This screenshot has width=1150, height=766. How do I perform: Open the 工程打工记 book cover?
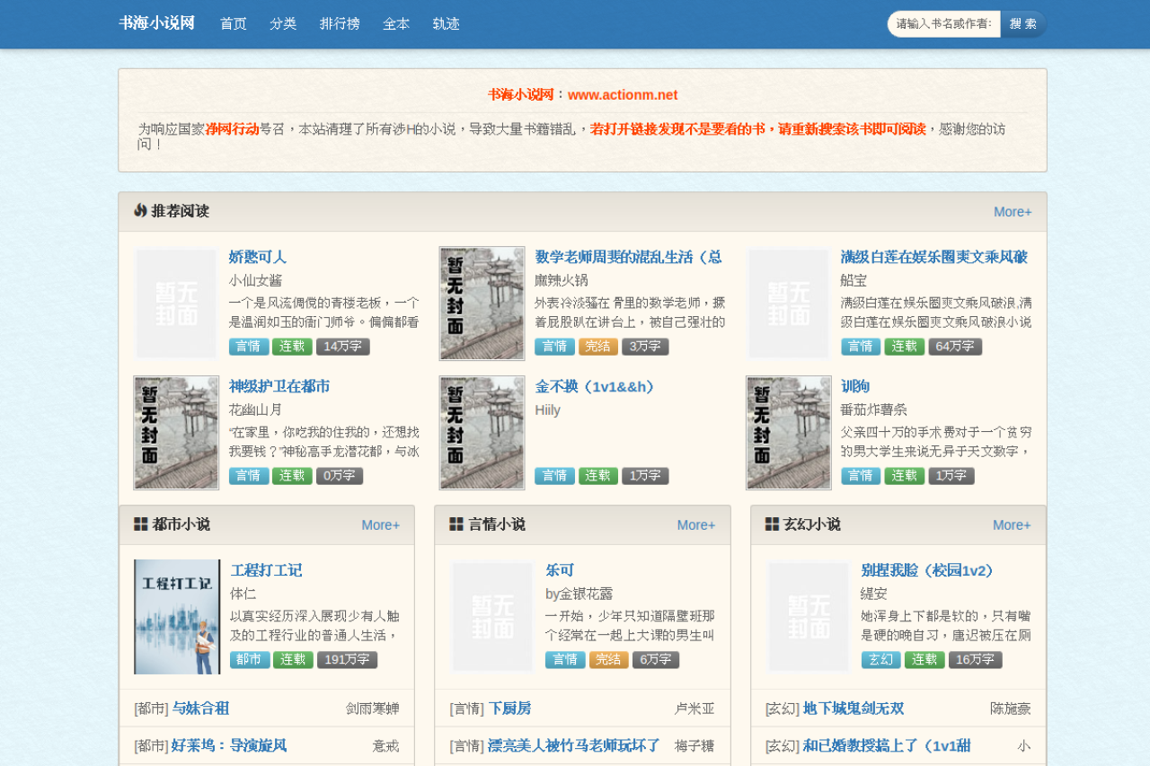click(177, 617)
